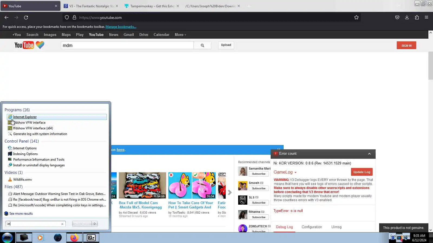Open ffdshow VFW interface (x64)
Image resolution: width=433 pixels, height=243 pixels.
(33, 128)
